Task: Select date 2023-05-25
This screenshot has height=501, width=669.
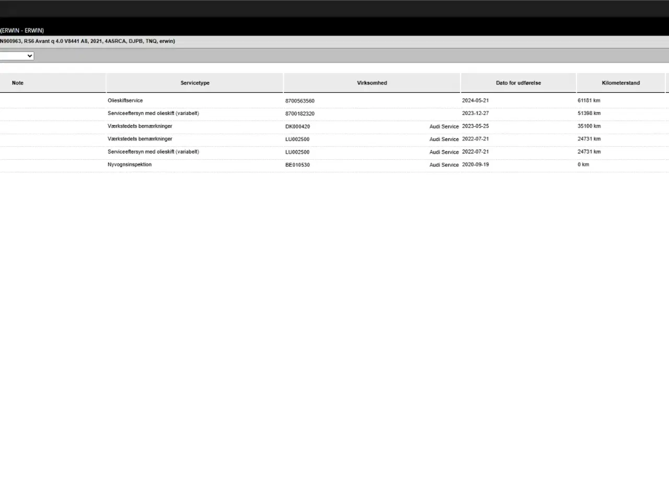Action: 476,126
